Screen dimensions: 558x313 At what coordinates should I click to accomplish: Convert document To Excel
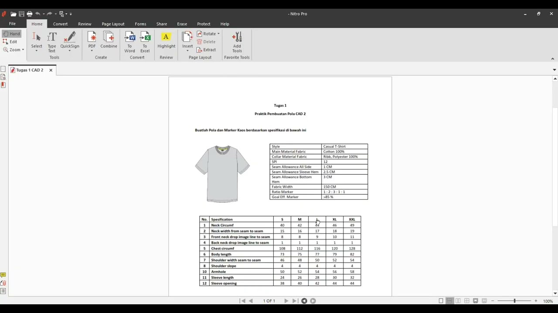point(145,42)
